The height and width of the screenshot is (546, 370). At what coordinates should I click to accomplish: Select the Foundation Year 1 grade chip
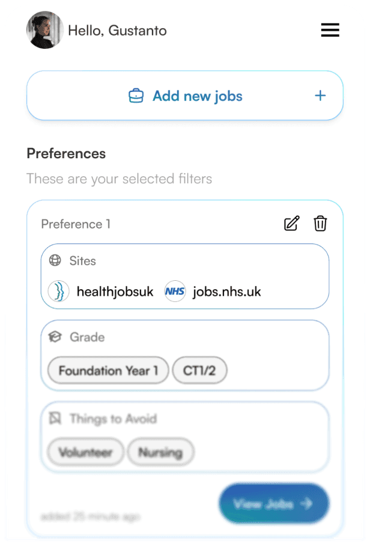click(x=108, y=371)
